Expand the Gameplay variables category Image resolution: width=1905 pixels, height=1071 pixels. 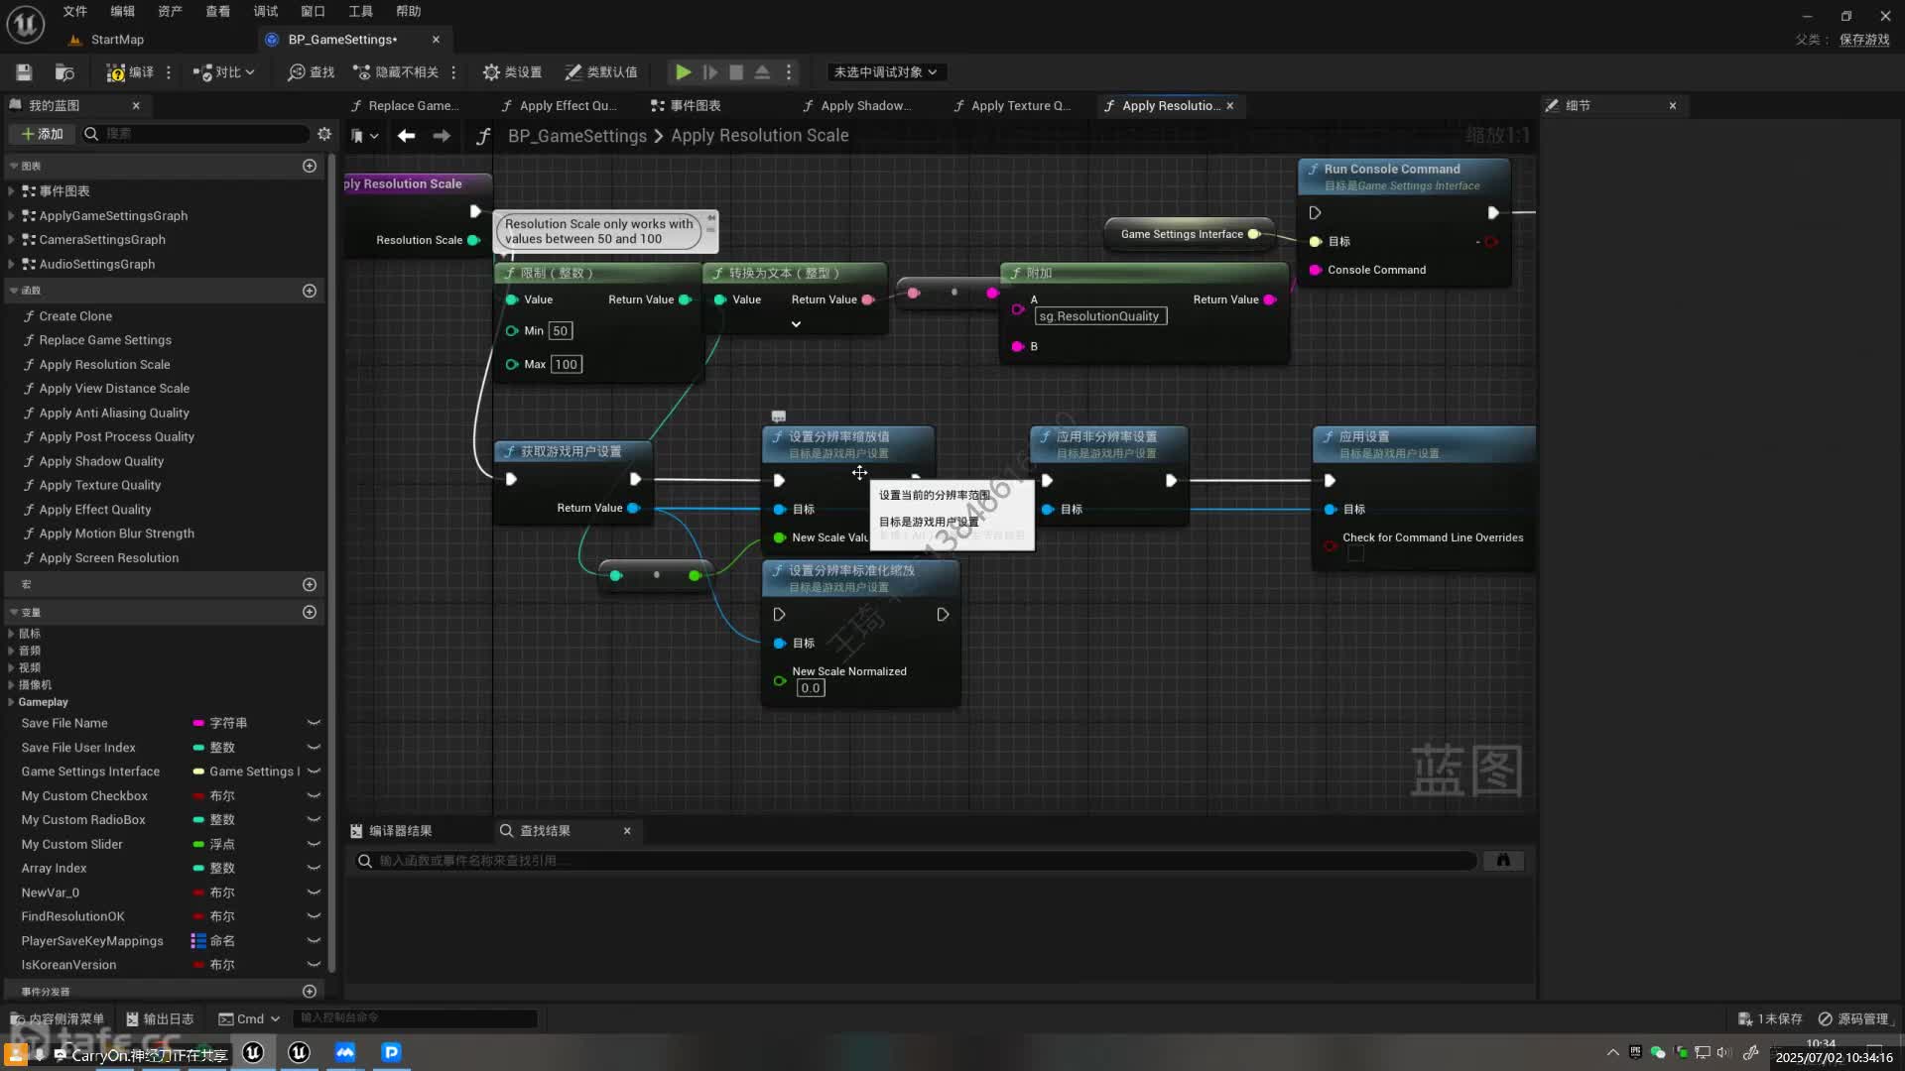[11, 702]
